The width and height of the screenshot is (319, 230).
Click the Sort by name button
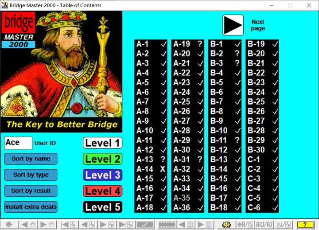click(x=31, y=159)
